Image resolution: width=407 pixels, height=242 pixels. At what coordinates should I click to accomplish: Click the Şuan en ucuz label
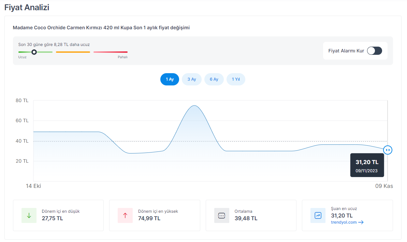(x=344, y=209)
